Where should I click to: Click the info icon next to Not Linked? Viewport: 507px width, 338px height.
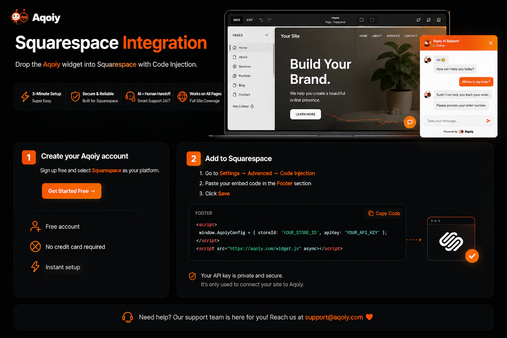coord(252,106)
